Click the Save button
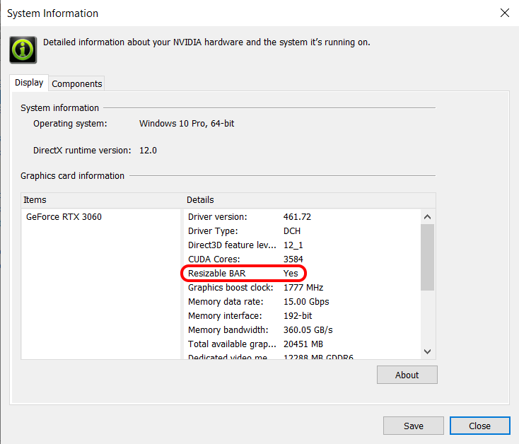Image resolution: width=519 pixels, height=444 pixels. (x=414, y=426)
